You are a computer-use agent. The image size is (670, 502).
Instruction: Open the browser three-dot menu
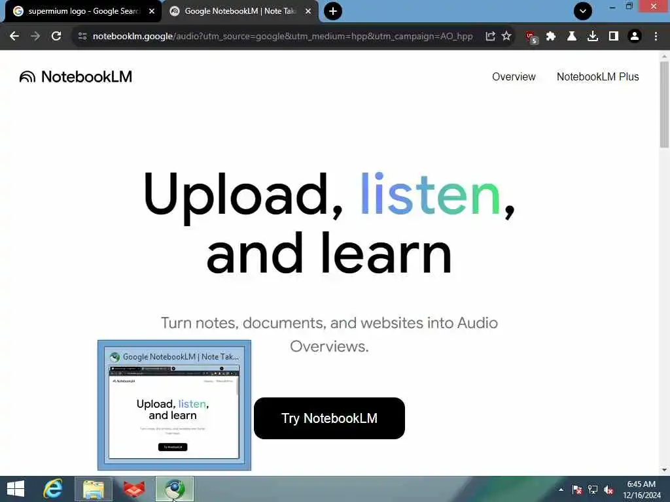coord(656,37)
